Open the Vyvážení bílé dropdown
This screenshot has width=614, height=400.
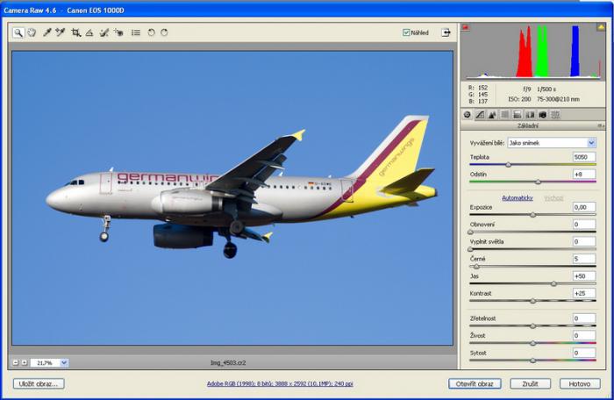(x=551, y=142)
